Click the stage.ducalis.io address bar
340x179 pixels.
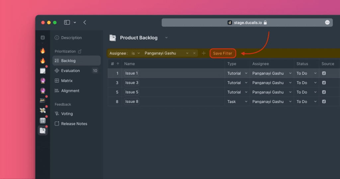click(247, 23)
